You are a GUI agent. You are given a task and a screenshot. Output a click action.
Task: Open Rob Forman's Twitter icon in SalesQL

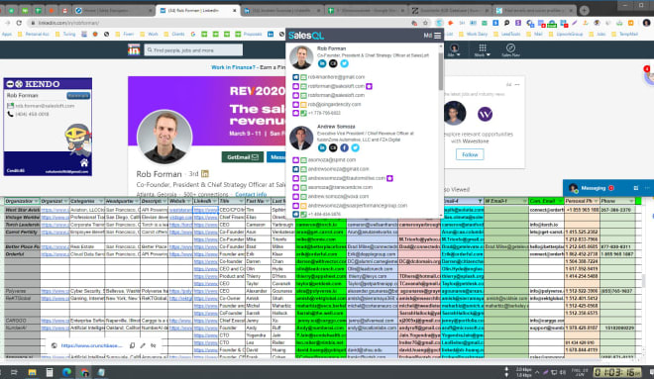[344, 63]
